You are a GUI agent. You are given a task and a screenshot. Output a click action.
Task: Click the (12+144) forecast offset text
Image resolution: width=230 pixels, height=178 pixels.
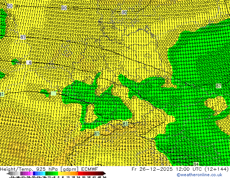coord(217,169)
